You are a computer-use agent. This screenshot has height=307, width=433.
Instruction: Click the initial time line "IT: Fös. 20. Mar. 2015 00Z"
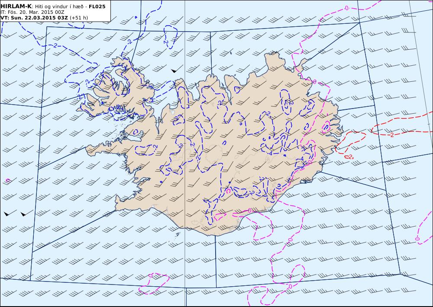pos(32,12)
